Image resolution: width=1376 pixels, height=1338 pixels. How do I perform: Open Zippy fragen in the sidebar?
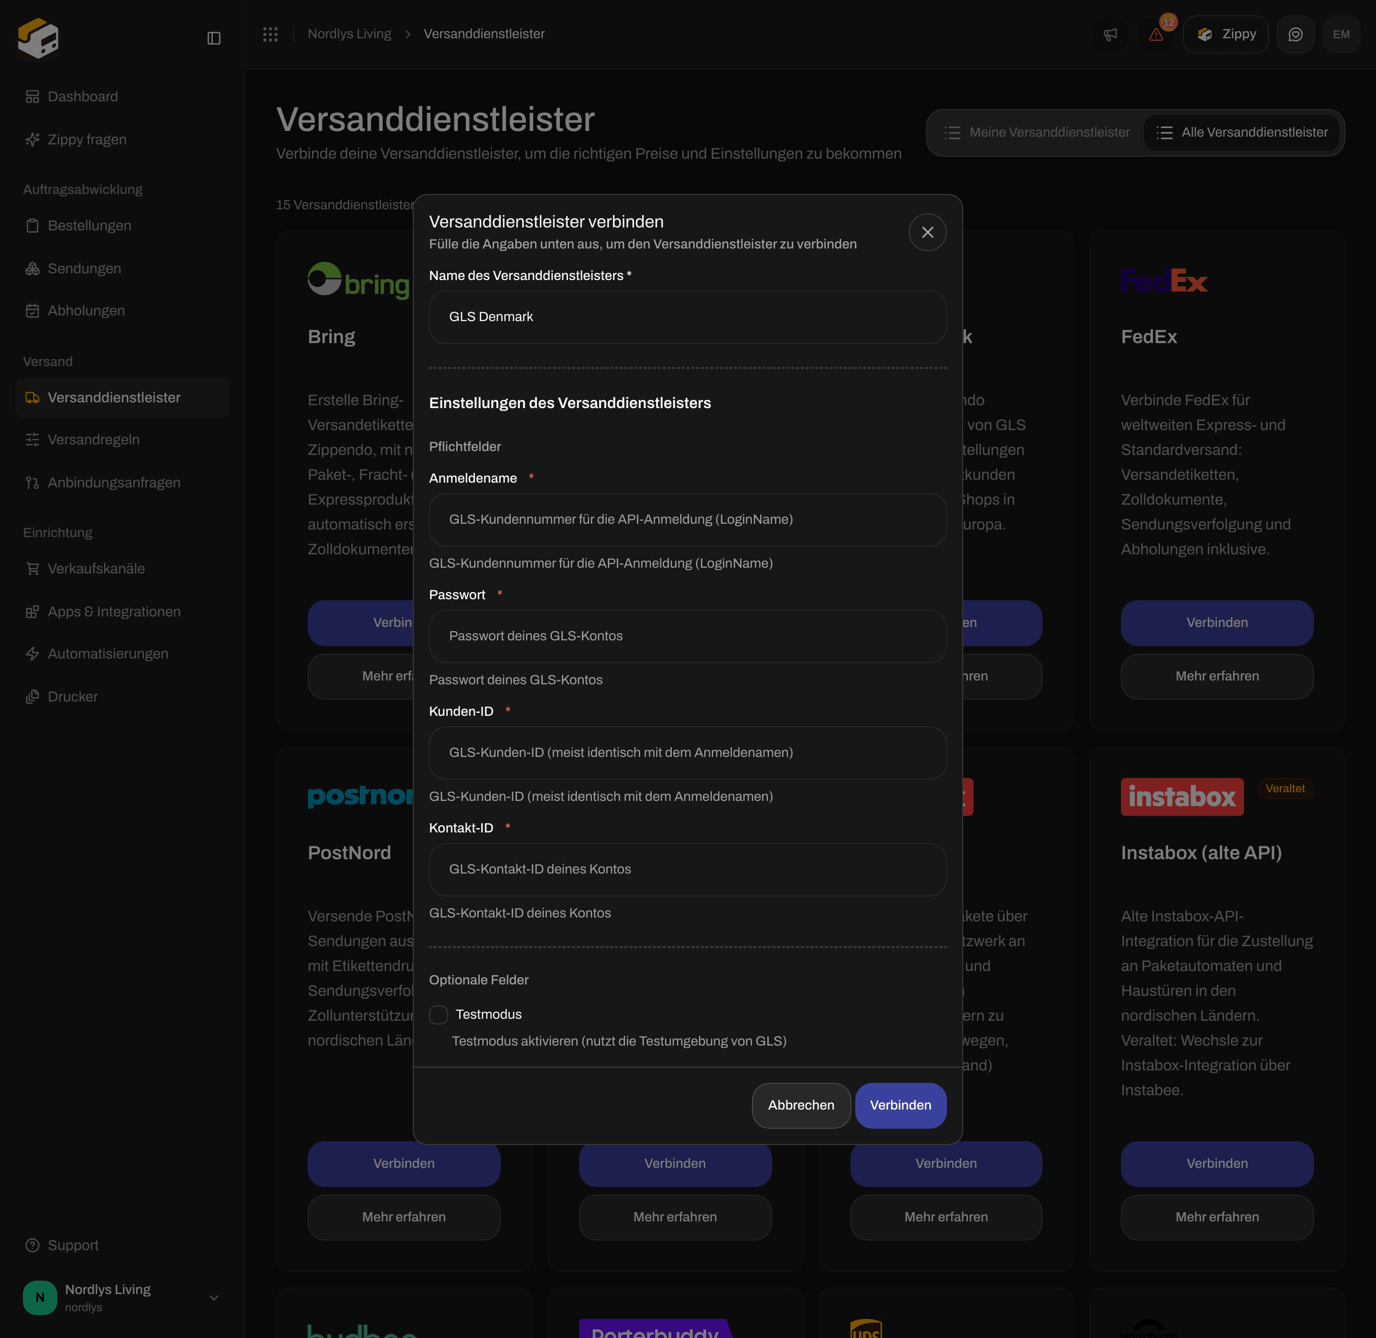[123, 139]
